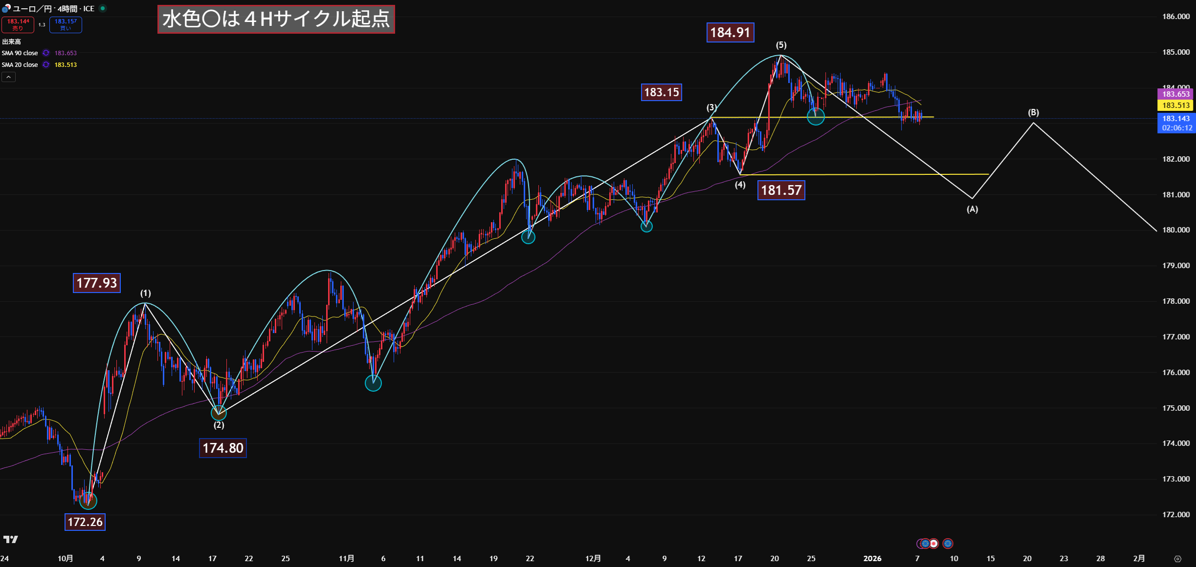This screenshot has width=1196, height=567.
Task: Click the purple 183.653 price axis label
Action: pos(1175,94)
